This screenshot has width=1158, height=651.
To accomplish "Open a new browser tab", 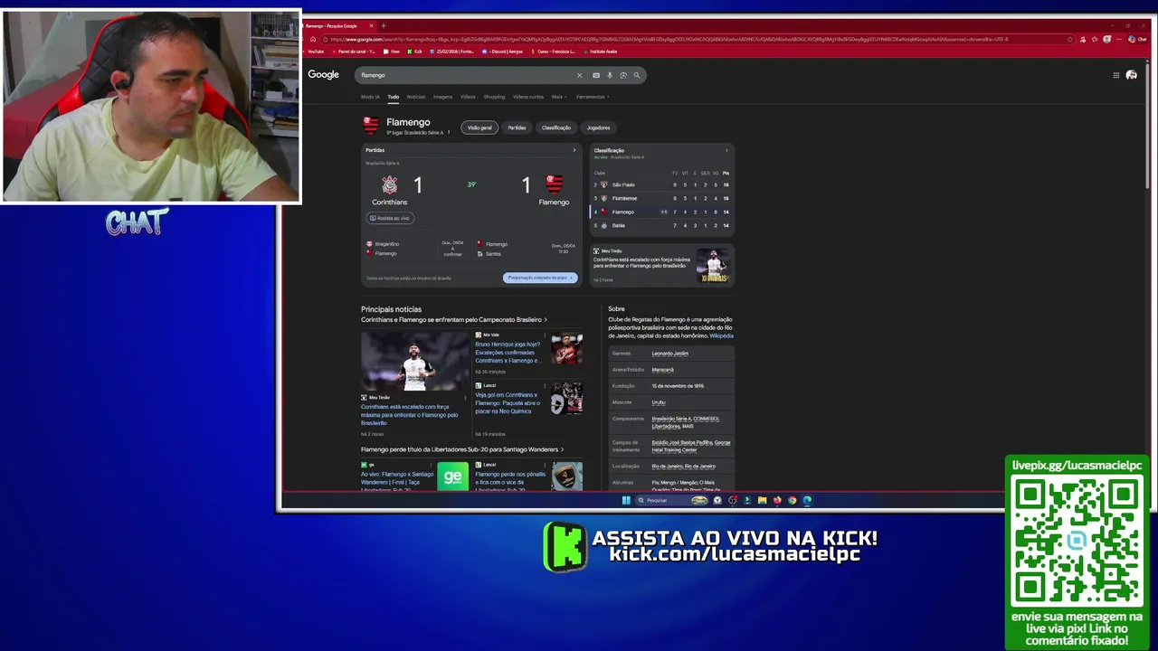I will coord(383,25).
